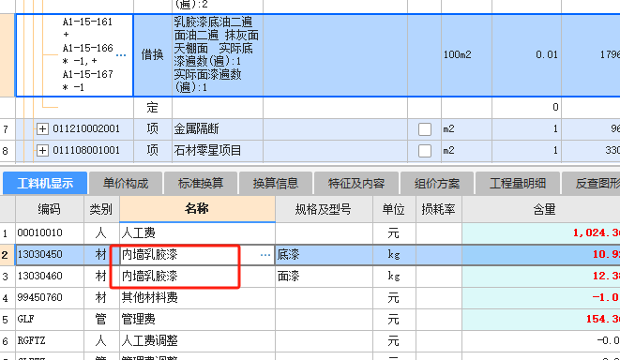Click the 含量 column header

click(541, 209)
